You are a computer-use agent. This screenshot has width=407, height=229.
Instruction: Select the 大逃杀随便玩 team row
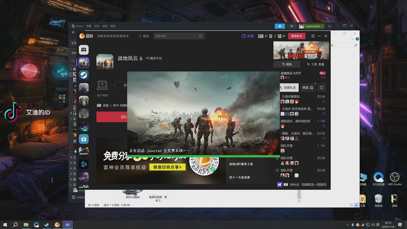[x=303, y=99]
